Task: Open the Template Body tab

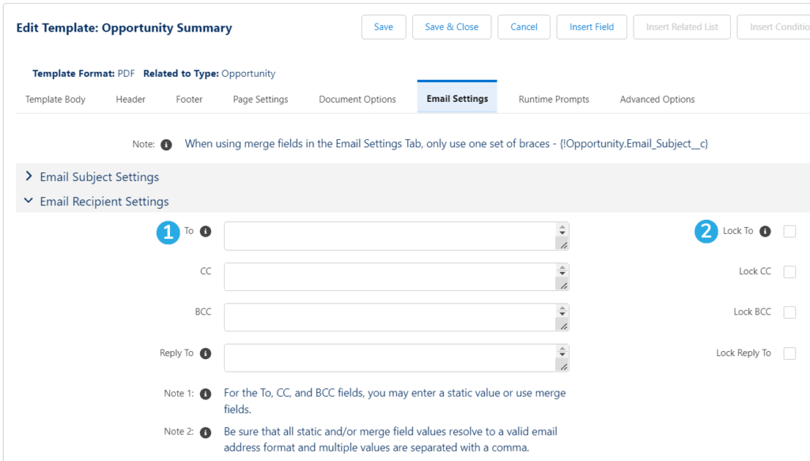Action: click(55, 99)
